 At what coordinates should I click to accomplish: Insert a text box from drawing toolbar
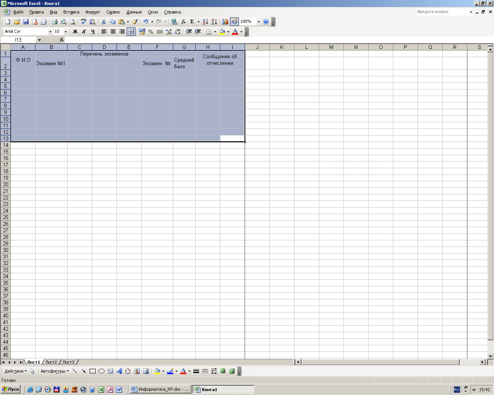[110, 371]
